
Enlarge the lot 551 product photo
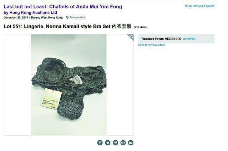tap(69, 85)
